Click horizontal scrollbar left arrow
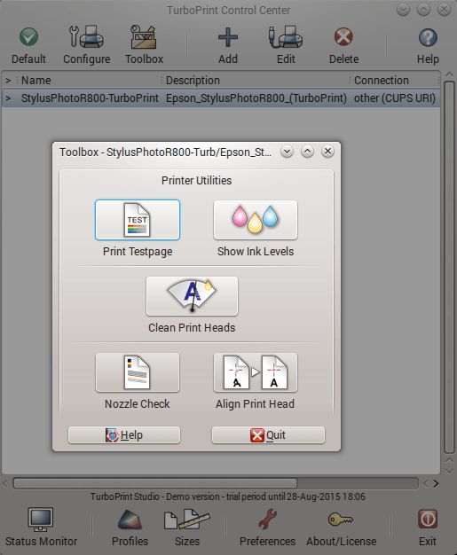The width and height of the screenshot is (457, 555). pyautogui.click(x=5, y=483)
